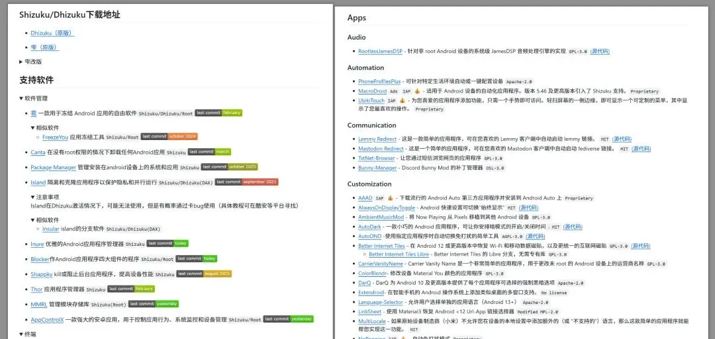The image size is (715, 339).
Task: Open the Dhizuku（原版） download link
Action: click(x=52, y=33)
